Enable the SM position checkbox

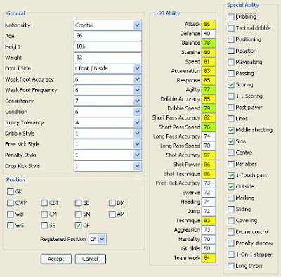tap(78, 214)
